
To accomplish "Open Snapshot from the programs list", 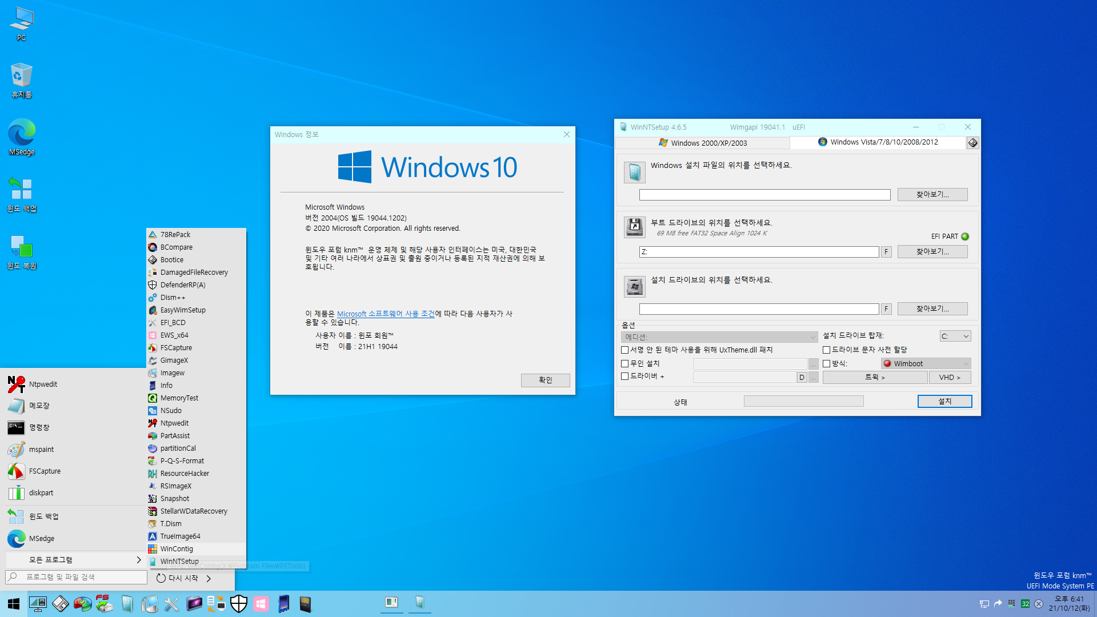I will pyautogui.click(x=196, y=499).
